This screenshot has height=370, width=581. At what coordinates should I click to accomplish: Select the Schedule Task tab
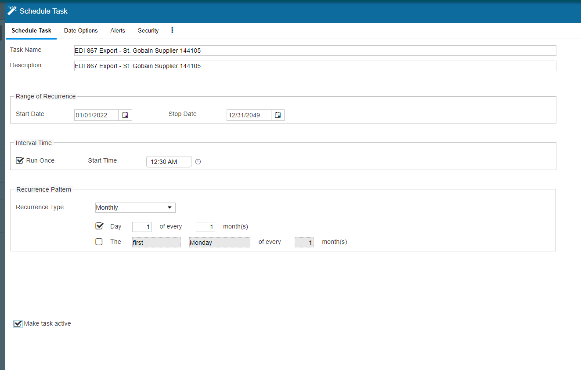pyautogui.click(x=31, y=31)
